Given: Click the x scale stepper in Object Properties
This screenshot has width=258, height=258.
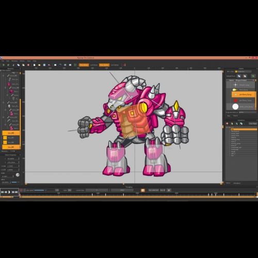Looking at the screenshot, I should coord(19,166).
